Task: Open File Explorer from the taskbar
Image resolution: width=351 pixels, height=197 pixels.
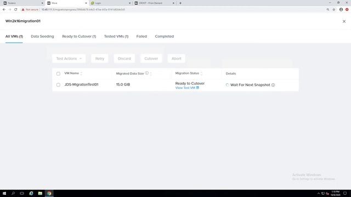Action: coord(40,193)
